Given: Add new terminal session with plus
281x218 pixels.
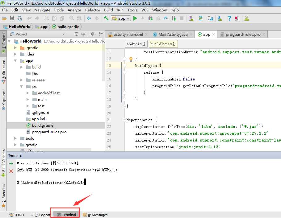Looking at the screenshot, I should click(11, 163).
